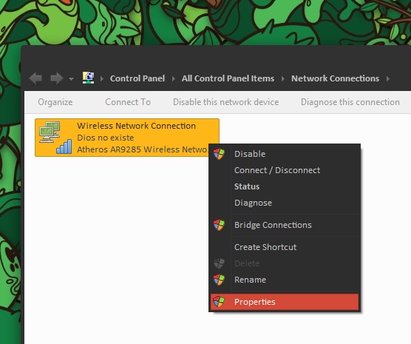
Task: Select Bridge Connections menu entry
Action: point(285,225)
